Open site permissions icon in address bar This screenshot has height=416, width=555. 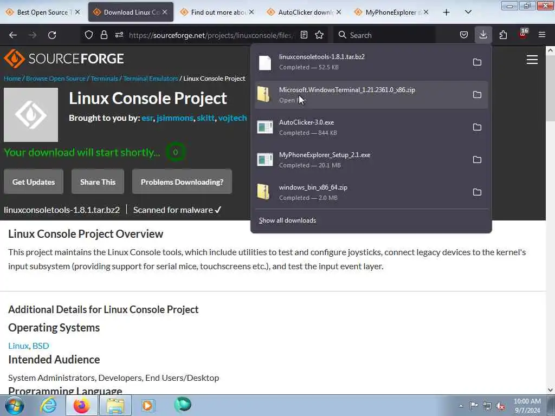tap(119, 35)
